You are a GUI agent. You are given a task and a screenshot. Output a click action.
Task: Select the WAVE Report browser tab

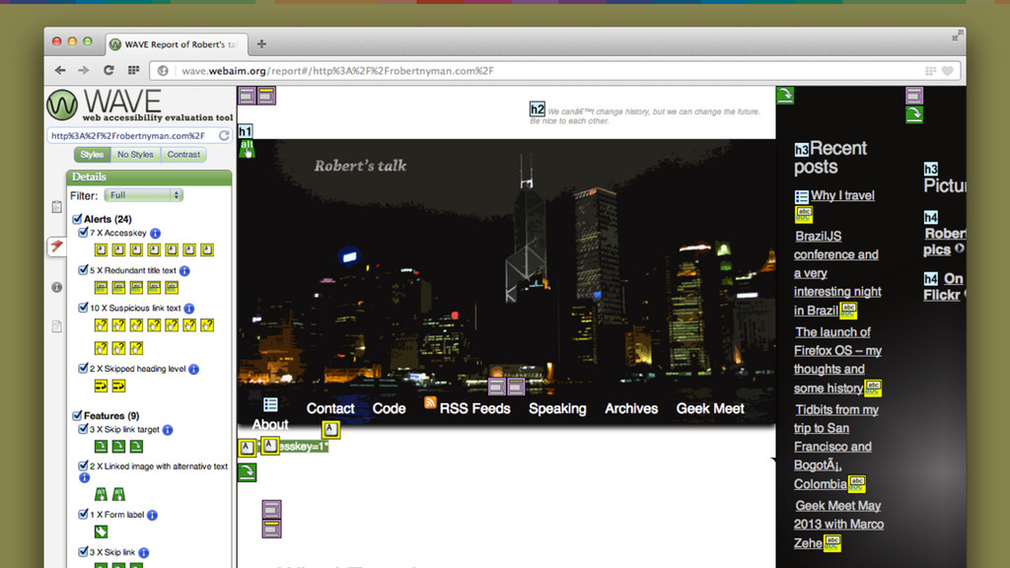[177, 44]
